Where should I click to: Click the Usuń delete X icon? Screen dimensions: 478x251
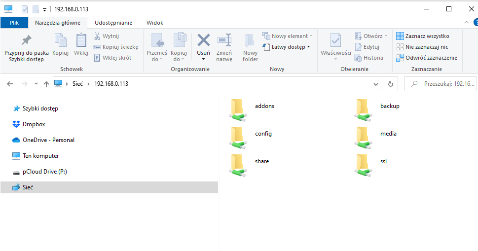pos(203,40)
